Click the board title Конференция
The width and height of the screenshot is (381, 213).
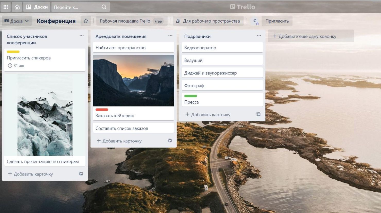coord(56,21)
